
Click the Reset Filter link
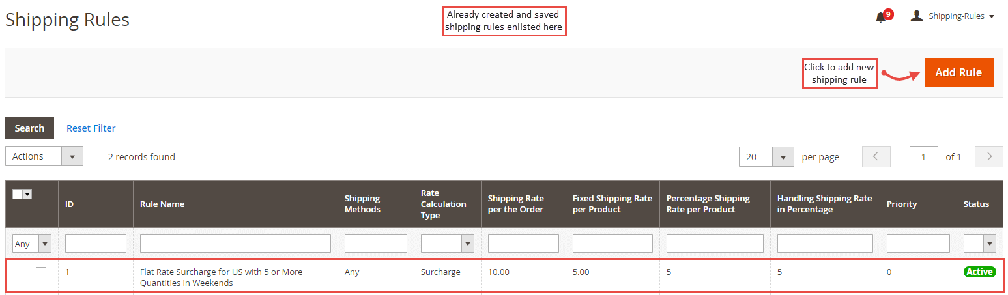click(91, 128)
